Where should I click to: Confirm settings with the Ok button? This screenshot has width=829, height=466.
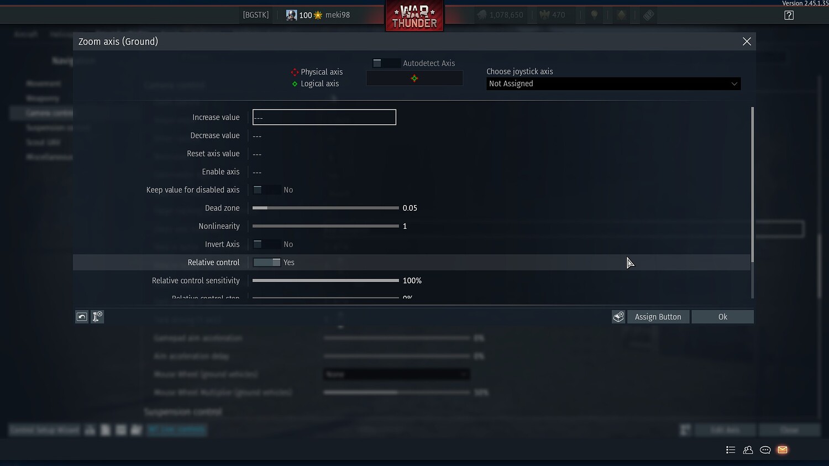point(722,316)
